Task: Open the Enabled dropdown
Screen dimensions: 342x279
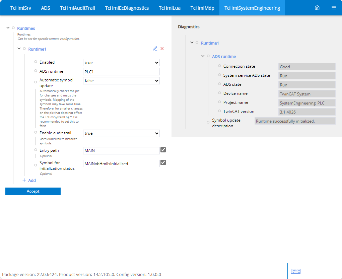Action: tap(121, 63)
